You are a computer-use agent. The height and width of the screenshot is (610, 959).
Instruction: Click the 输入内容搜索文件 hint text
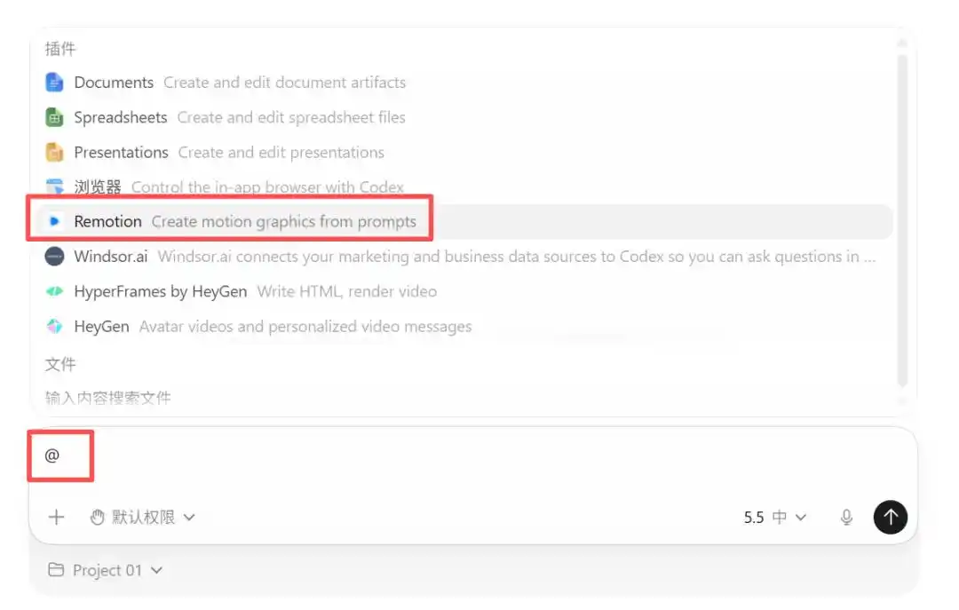(x=107, y=398)
